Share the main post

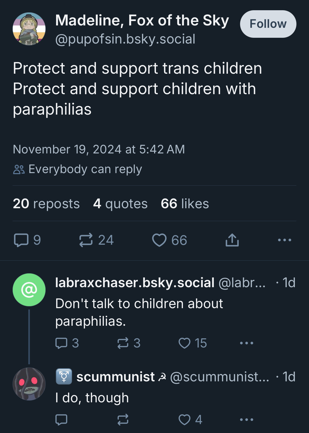(232, 240)
